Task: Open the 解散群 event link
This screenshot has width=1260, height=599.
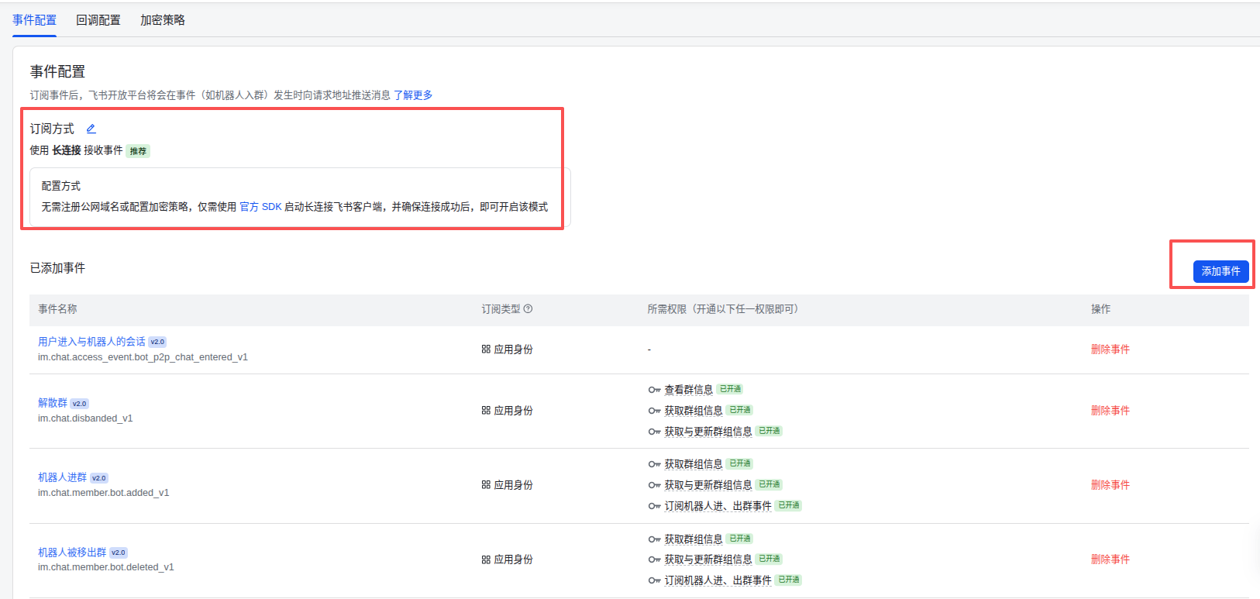Action: (x=53, y=403)
